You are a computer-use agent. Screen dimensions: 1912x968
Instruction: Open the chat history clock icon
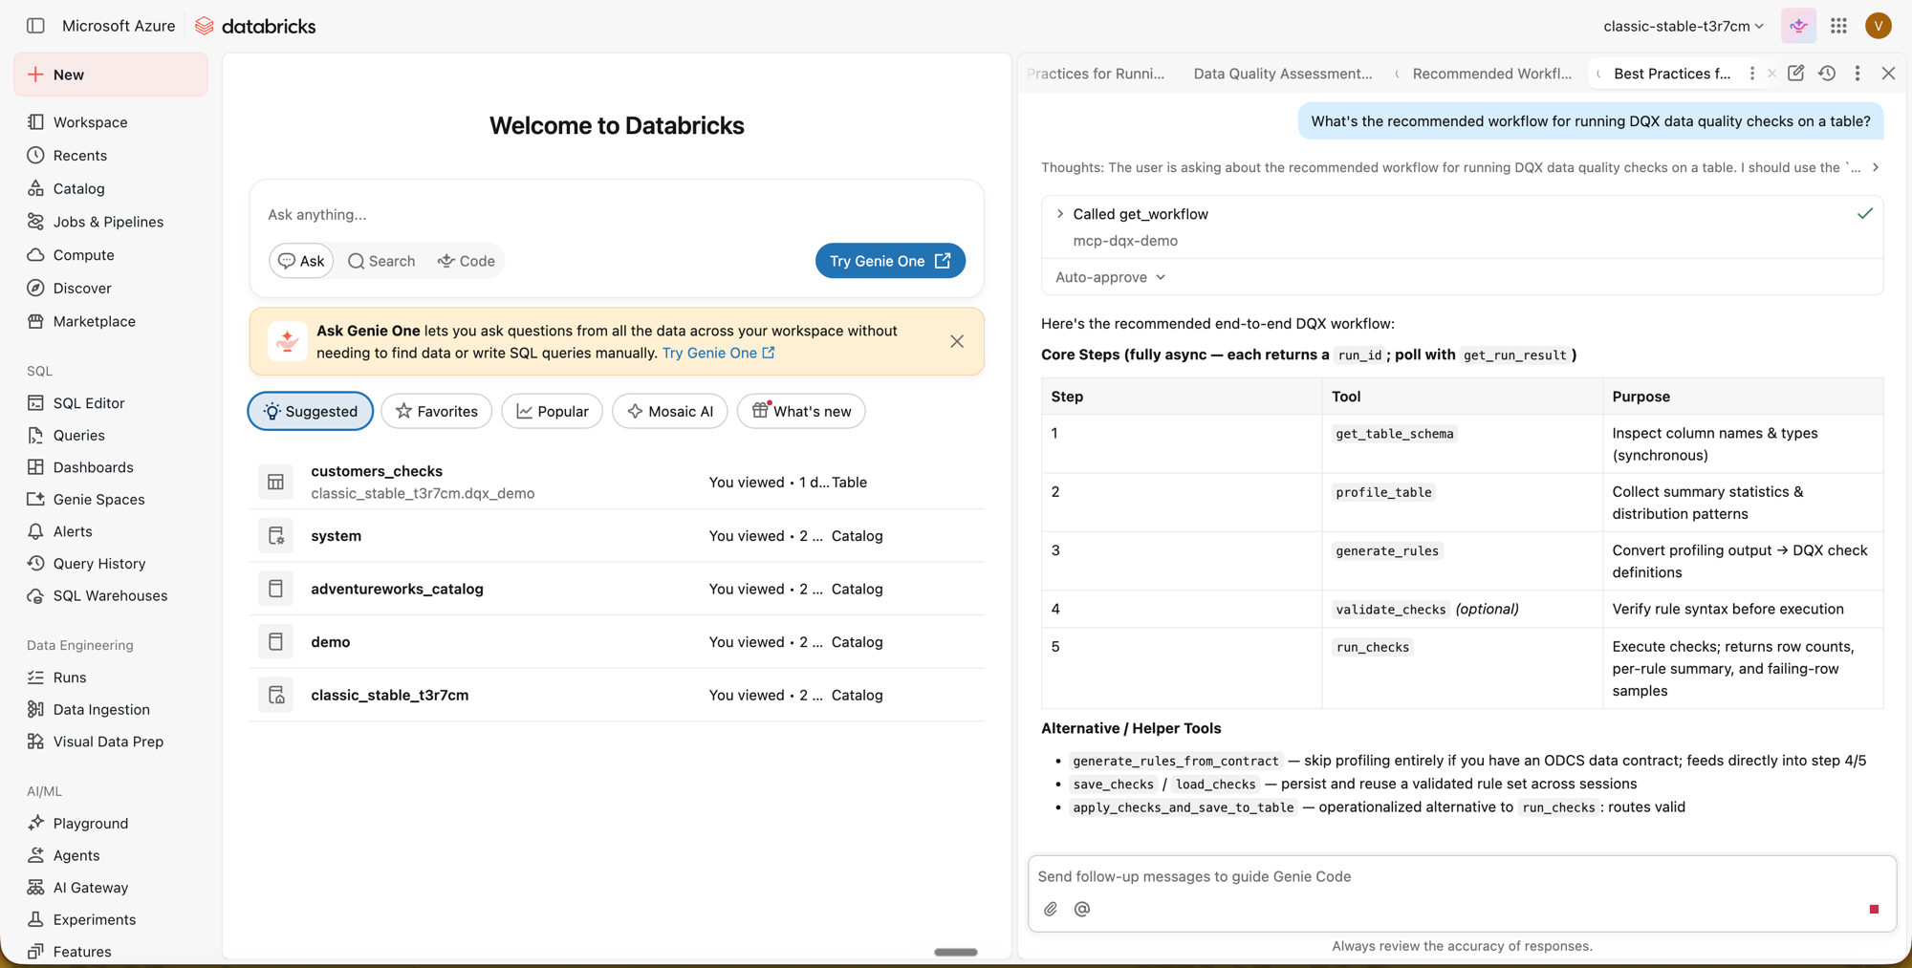tap(1827, 74)
